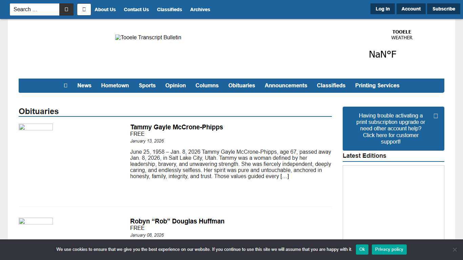Select the News menu item

84,86
